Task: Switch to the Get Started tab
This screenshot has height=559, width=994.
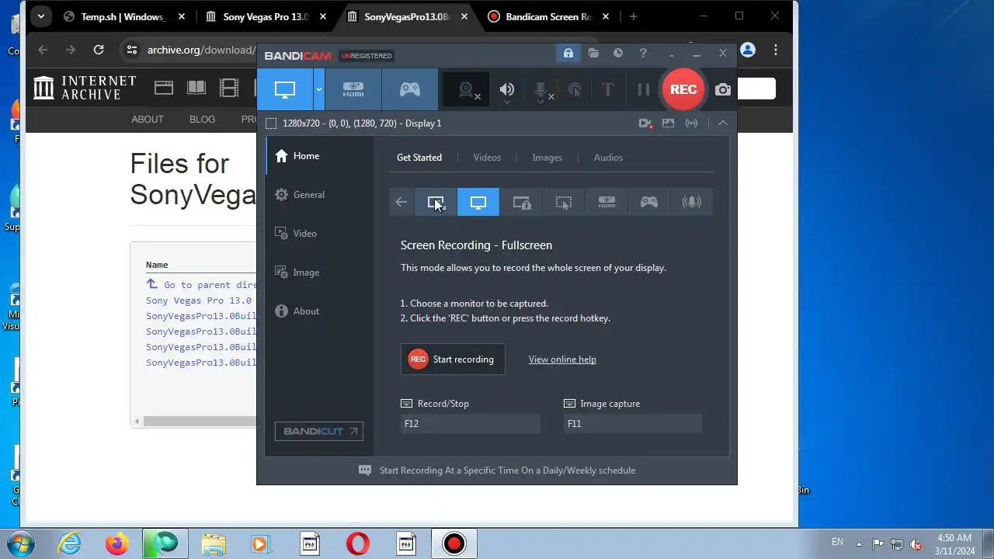Action: pyautogui.click(x=419, y=158)
